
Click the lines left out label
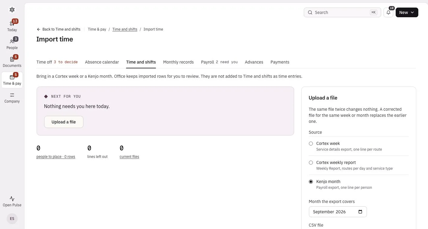[97, 157]
